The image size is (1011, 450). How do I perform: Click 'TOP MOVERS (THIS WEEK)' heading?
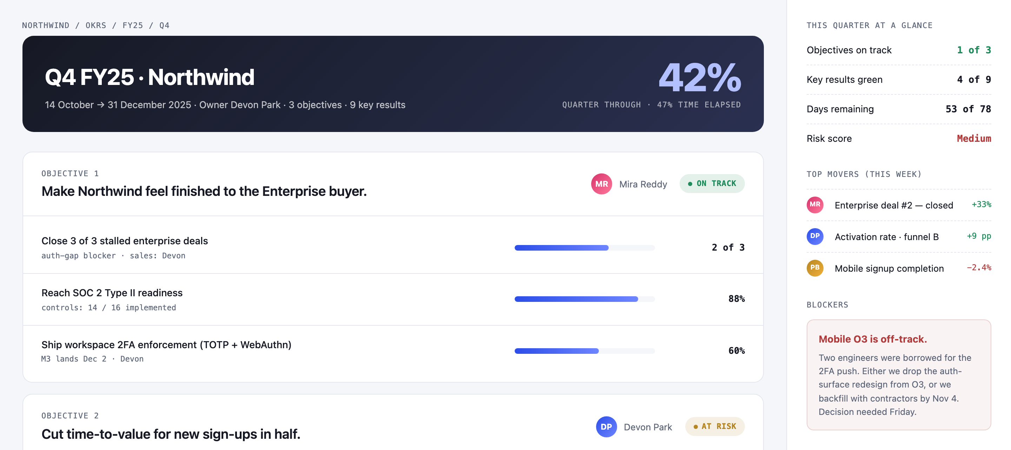tap(864, 174)
